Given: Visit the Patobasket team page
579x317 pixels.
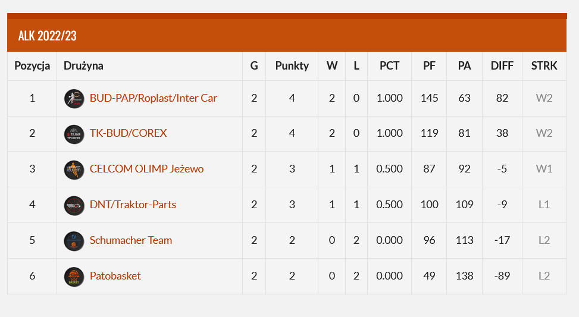Looking at the screenshot, I should 115,276.
